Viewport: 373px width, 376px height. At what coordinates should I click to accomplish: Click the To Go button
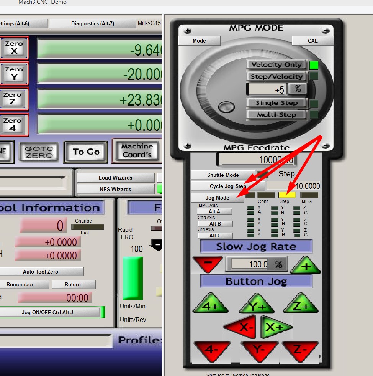pos(86,152)
